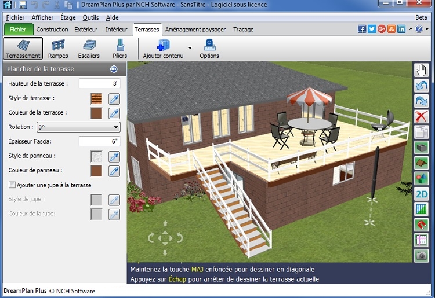Select the Rampes railing tool
435x298 pixels.
[58, 49]
